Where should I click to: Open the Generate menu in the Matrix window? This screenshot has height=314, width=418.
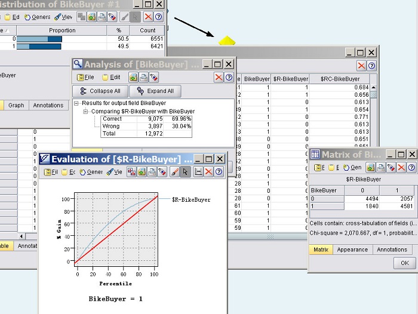click(x=352, y=167)
